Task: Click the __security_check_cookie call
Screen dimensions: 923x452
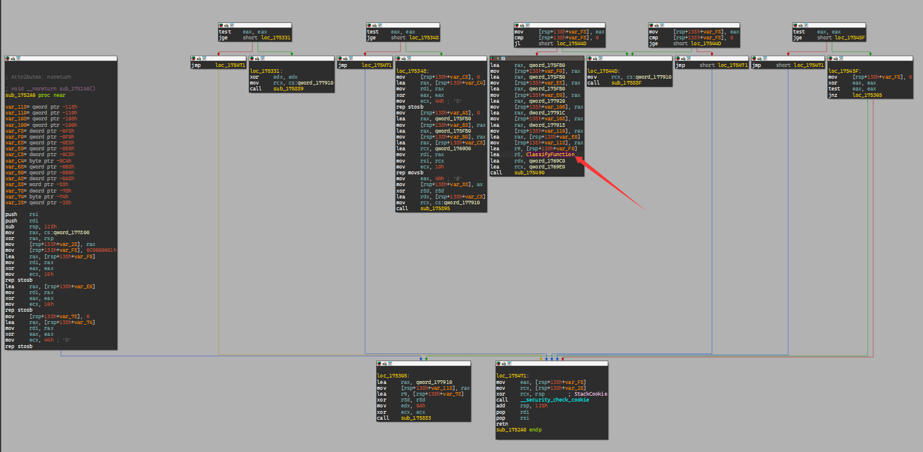Action: (554, 400)
